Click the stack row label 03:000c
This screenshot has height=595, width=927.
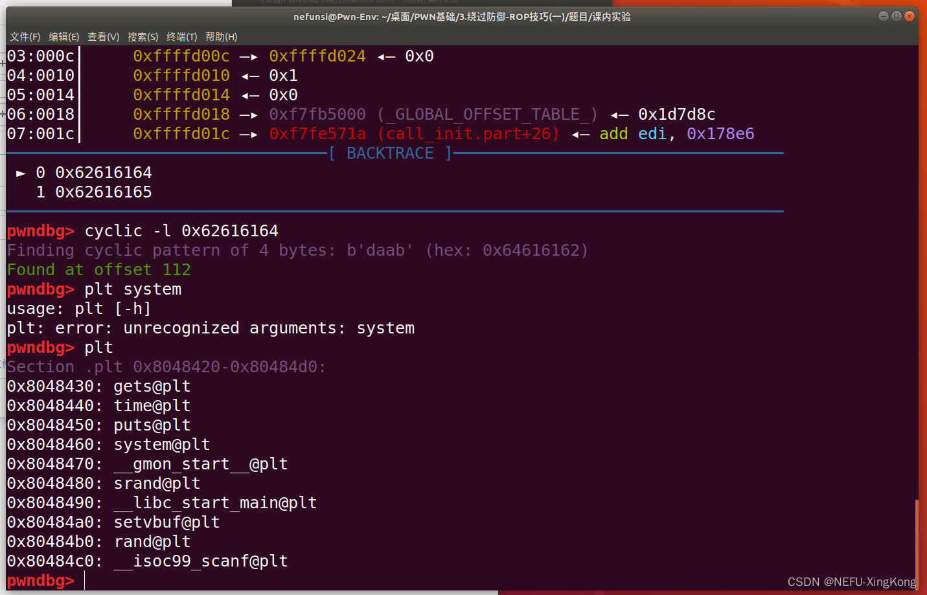tap(41, 56)
